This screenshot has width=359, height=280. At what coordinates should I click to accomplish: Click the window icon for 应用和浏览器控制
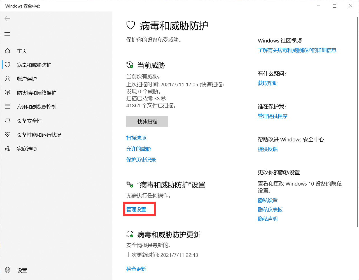pyautogui.click(x=8, y=107)
